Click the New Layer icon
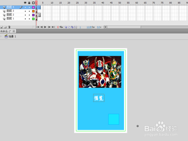Image resolution: width=188 pixels, height=141 pixels. [x=2, y=27]
